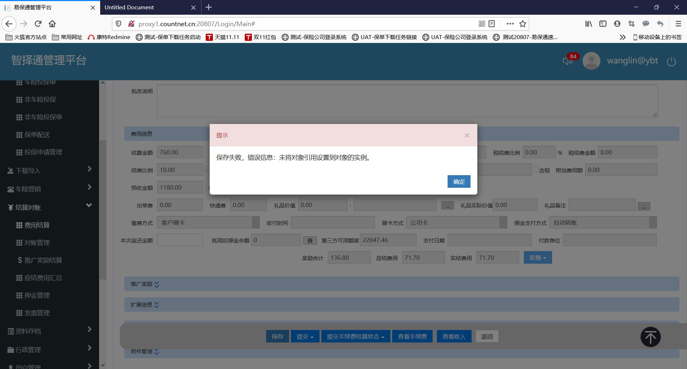
Task: Show the sidebars icon
Action: pyautogui.click(x=603, y=24)
